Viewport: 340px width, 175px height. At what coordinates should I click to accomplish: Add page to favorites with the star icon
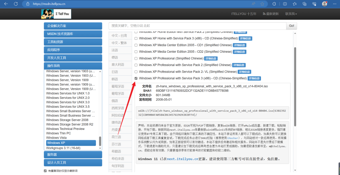pyautogui.click(x=262, y=4)
